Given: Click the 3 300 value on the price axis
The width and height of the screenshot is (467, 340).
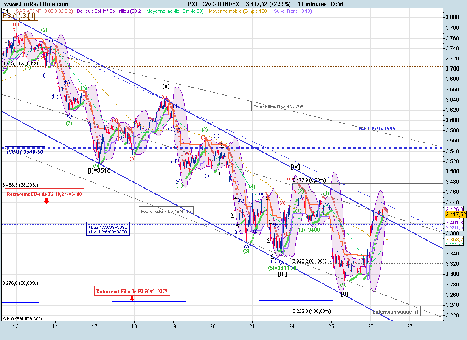Looking at the screenshot, I should point(453,274).
